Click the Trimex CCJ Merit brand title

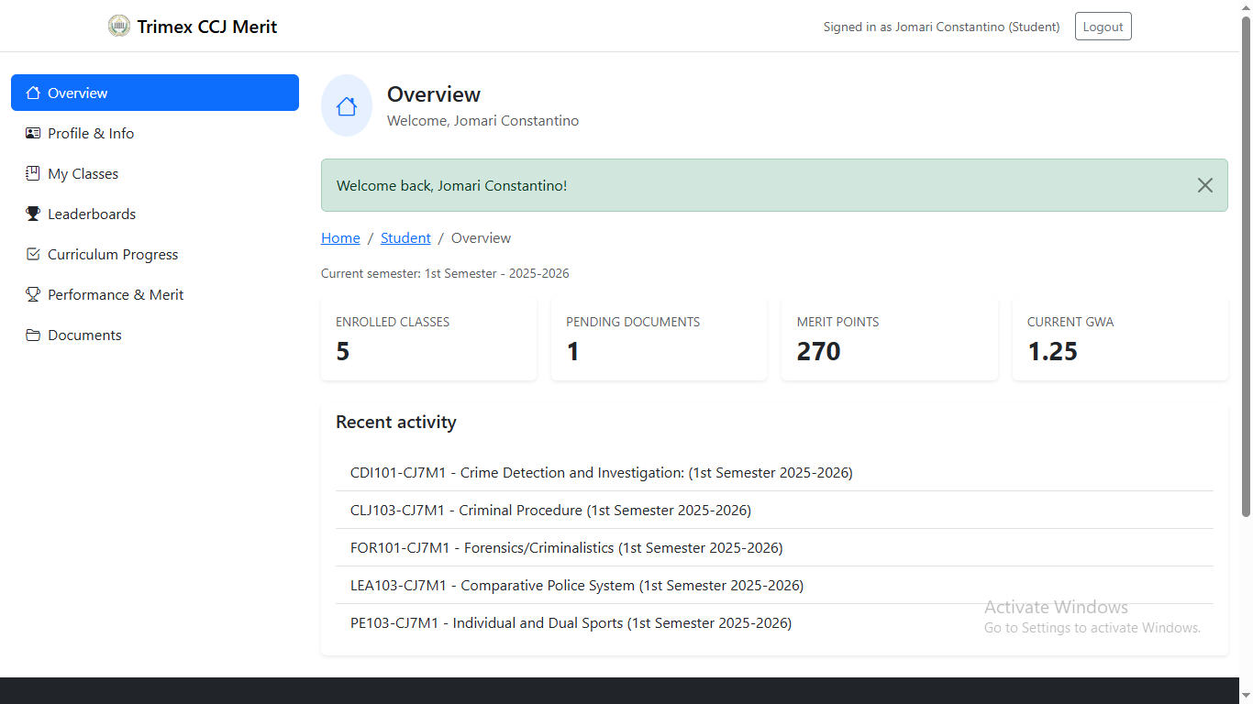point(207,27)
